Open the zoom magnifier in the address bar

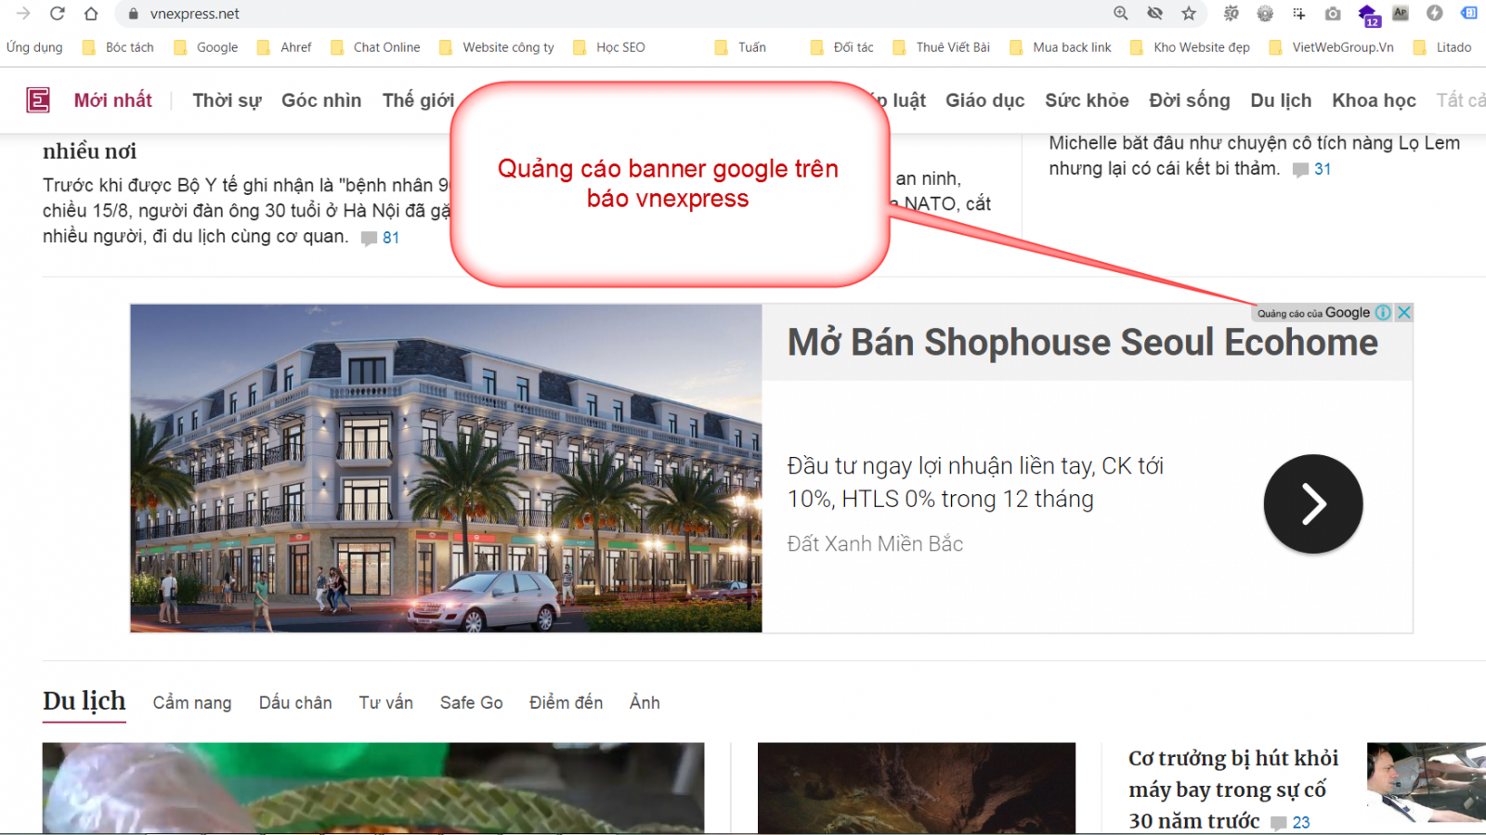1121,13
